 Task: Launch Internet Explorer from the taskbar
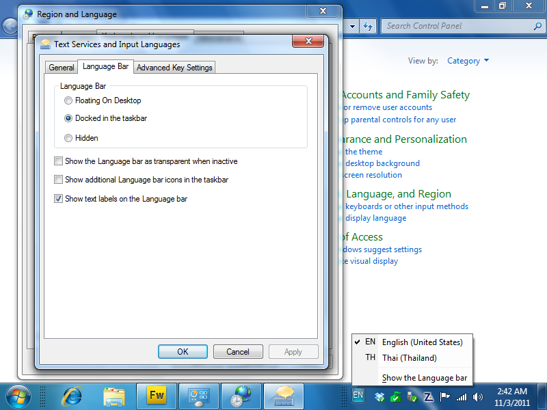72,397
